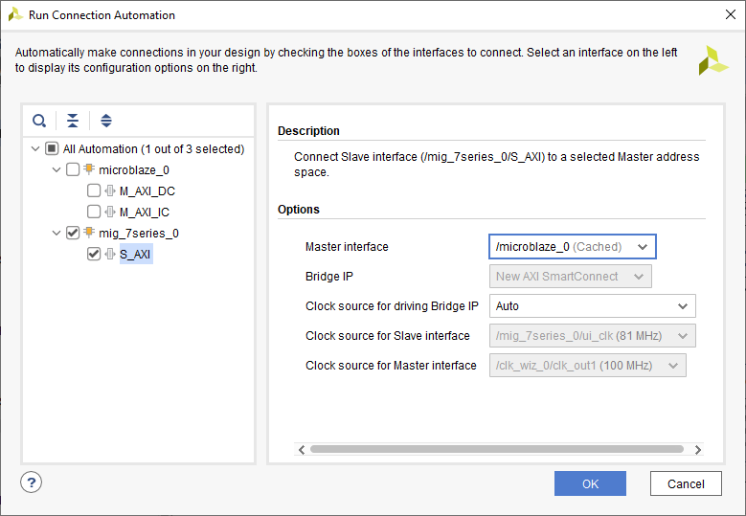Enable the M_AXI_IC checkbox
The image size is (746, 516).
tap(94, 212)
